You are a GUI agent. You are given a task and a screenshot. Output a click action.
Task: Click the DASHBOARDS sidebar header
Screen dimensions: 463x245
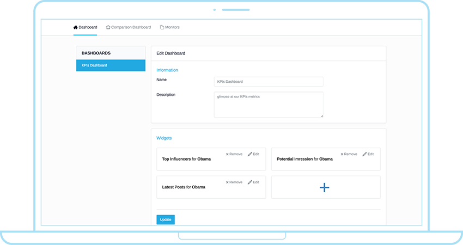point(96,53)
